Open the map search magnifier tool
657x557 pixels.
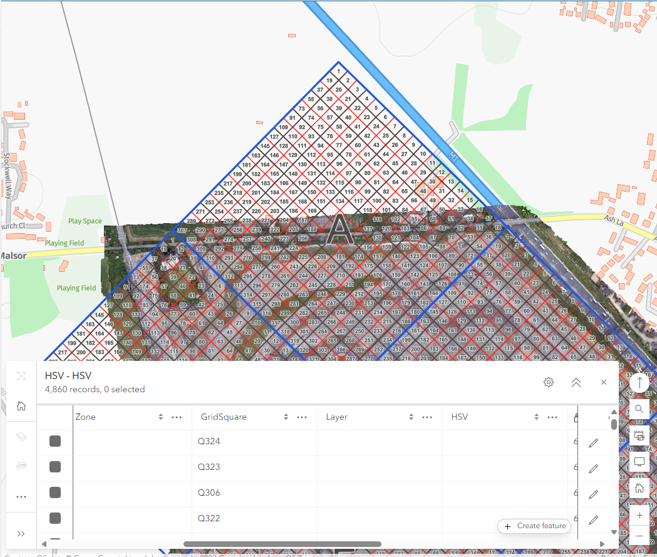639,409
